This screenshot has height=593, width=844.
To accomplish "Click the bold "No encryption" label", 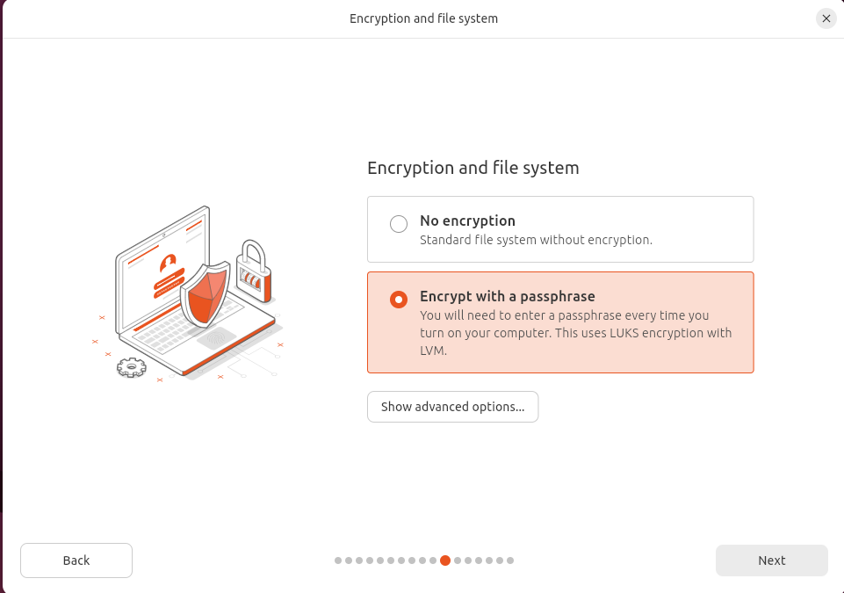I will pyautogui.click(x=467, y=221).
